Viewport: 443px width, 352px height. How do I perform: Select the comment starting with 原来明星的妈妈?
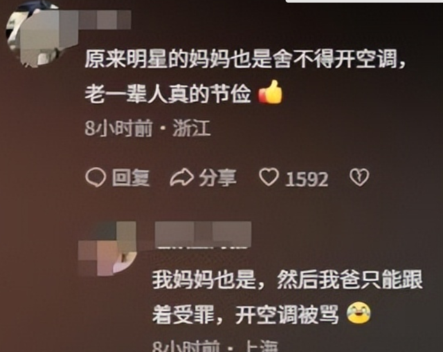click(x=245, y=76)
